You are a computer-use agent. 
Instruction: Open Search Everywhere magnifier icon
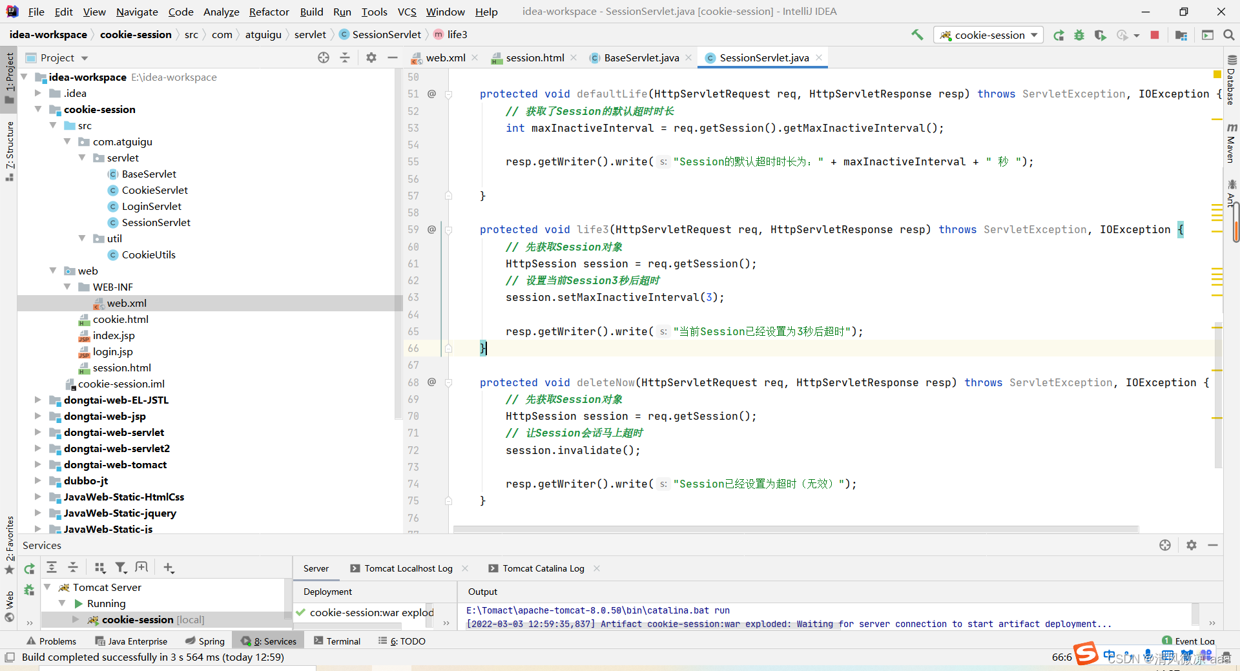[x=1229, y=35]
